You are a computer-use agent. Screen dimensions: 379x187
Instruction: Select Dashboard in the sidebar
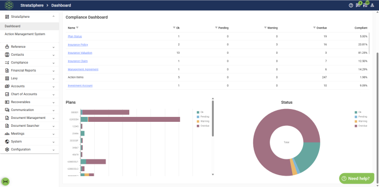(x=30, y=26)
